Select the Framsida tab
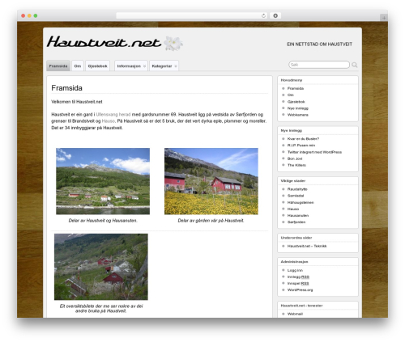 coord(58,65)
